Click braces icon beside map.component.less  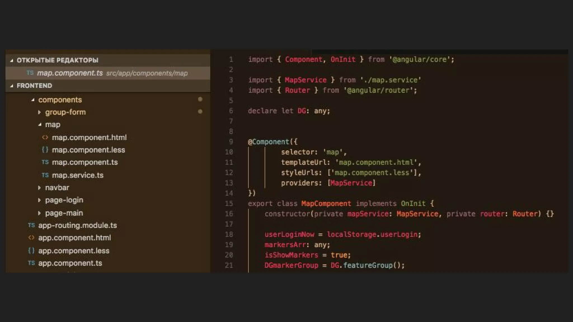(45, 150)
